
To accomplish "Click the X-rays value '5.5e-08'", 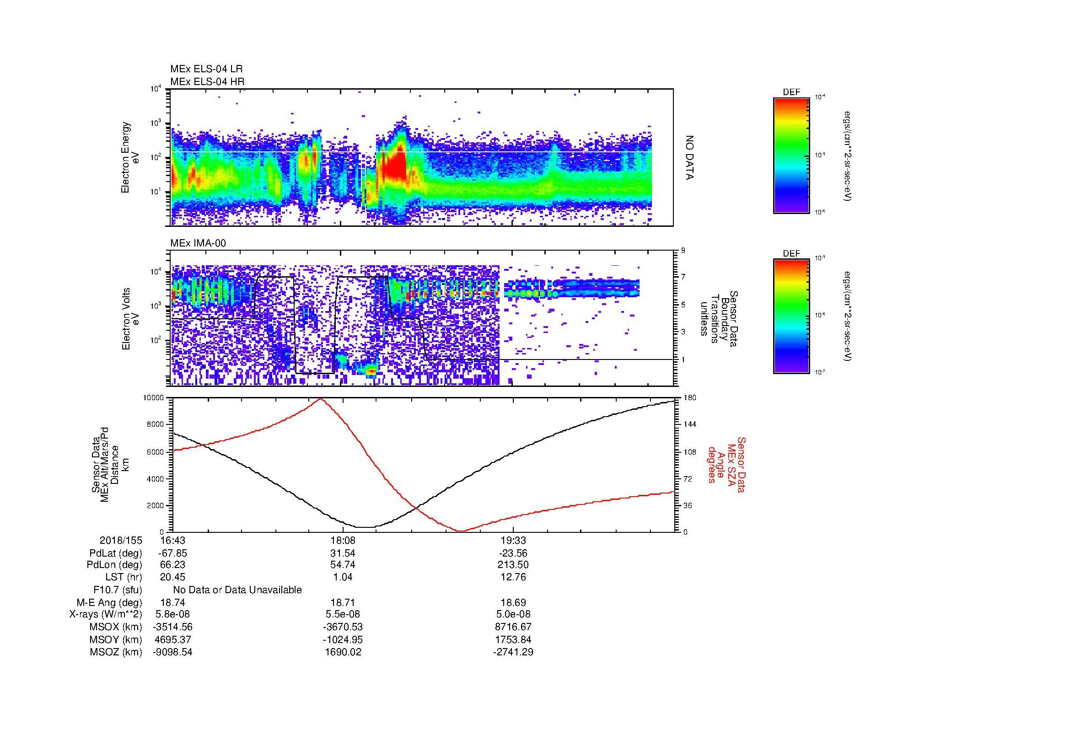I will [x=343, y=614].
